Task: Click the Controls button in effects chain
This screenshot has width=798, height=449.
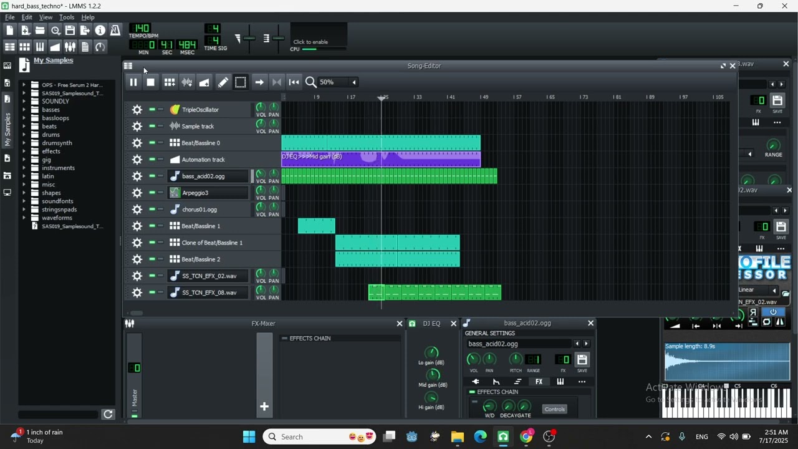Action: point(554,409)
